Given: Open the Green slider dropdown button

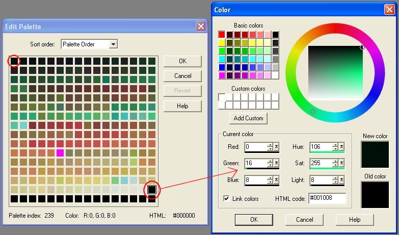Looking at the screenshot, I should pos(276,163).
